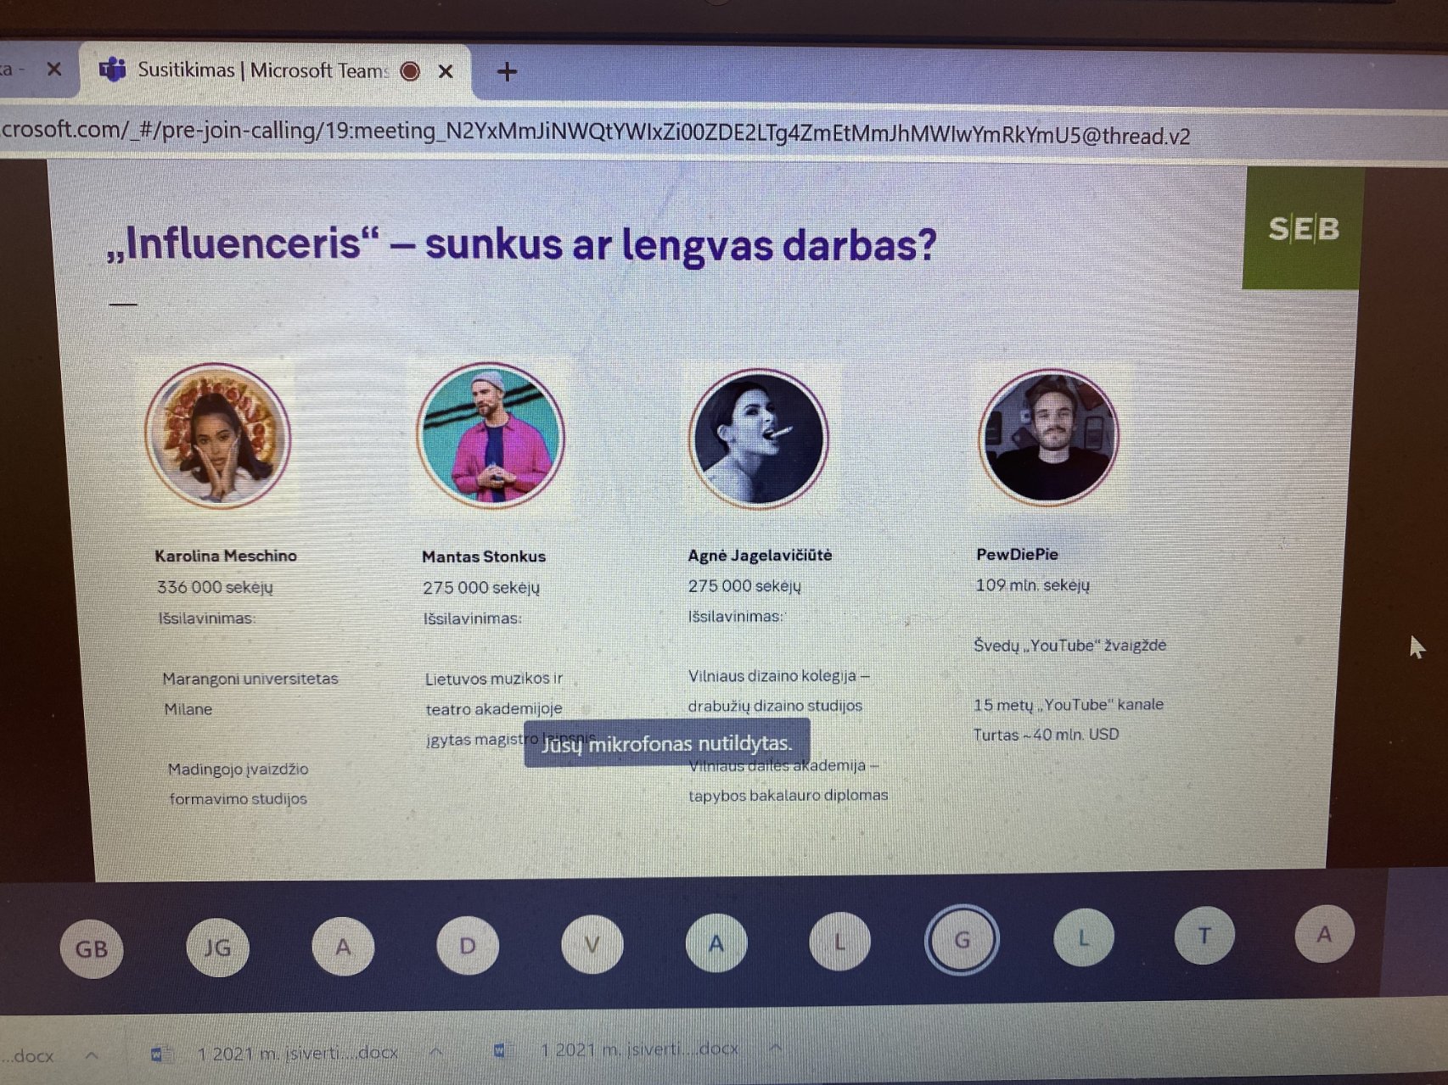Click the T participant avatar

(1204, 936)
